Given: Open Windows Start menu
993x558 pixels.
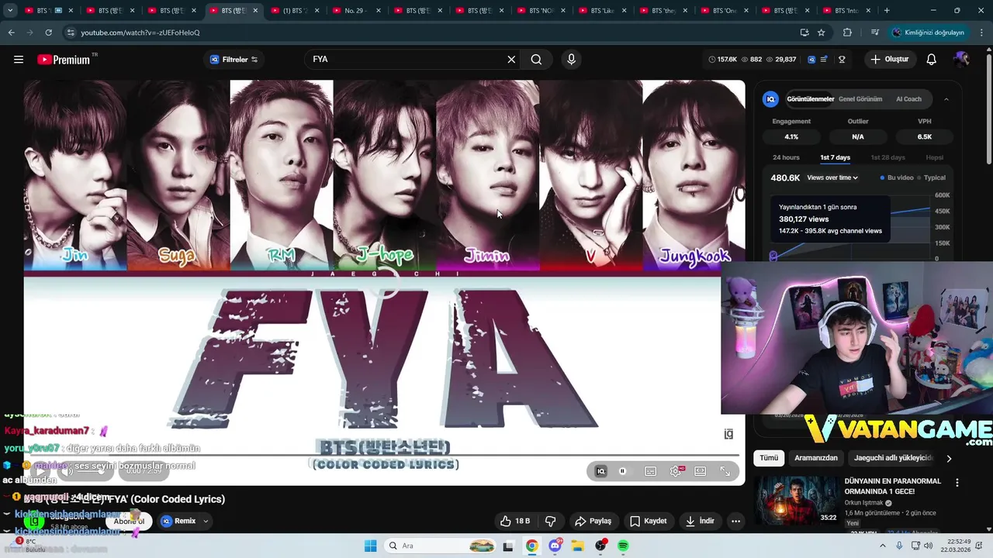Looking at the screenshot, I should click(x=371, y=546).
